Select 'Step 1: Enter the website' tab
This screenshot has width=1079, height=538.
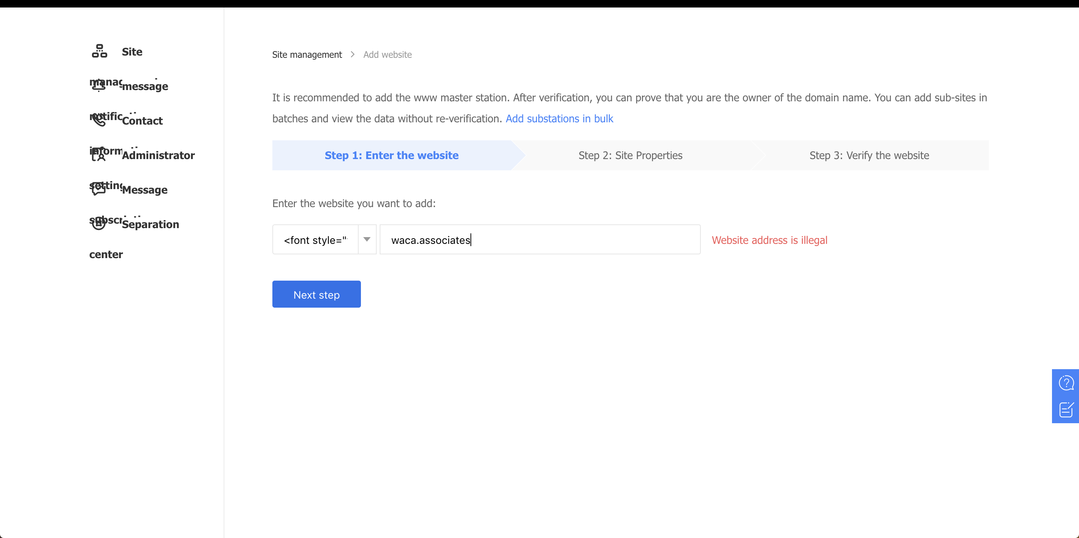[391, 155]
